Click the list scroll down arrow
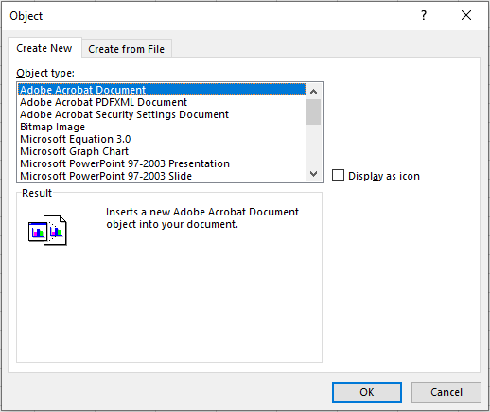This screenshot has width=490, height=412. pyautogui.click(x=313, y=174)
